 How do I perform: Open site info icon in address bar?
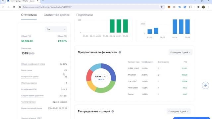[x=20, y=7]
